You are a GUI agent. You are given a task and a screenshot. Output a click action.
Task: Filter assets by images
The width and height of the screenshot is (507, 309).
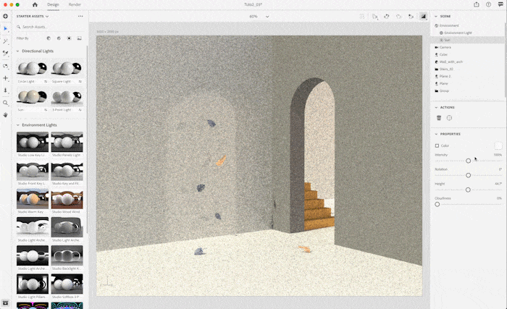[79, 38]
